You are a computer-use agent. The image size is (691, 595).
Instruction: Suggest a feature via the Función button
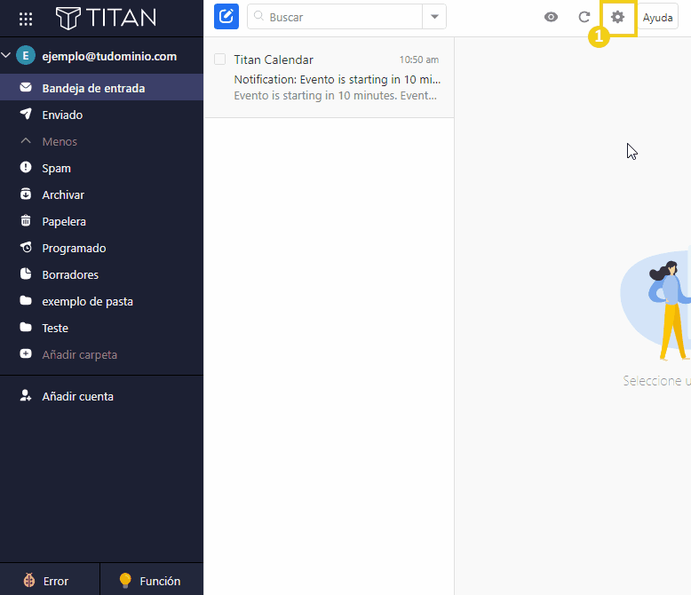[x=152, y=581]
